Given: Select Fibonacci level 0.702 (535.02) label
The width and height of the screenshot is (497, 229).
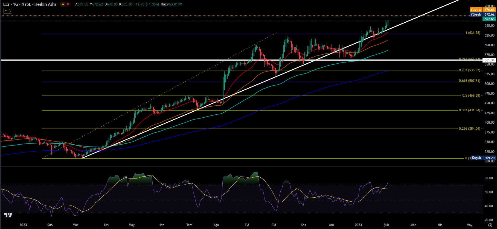Looking at the screenshot, I should pyautogui.click(x=470, y=70).
